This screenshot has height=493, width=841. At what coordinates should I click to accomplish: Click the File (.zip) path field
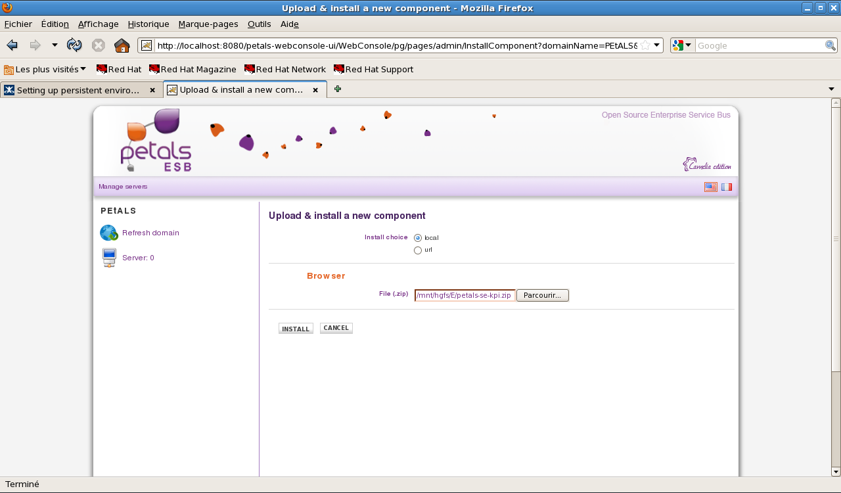click(465, 295)
